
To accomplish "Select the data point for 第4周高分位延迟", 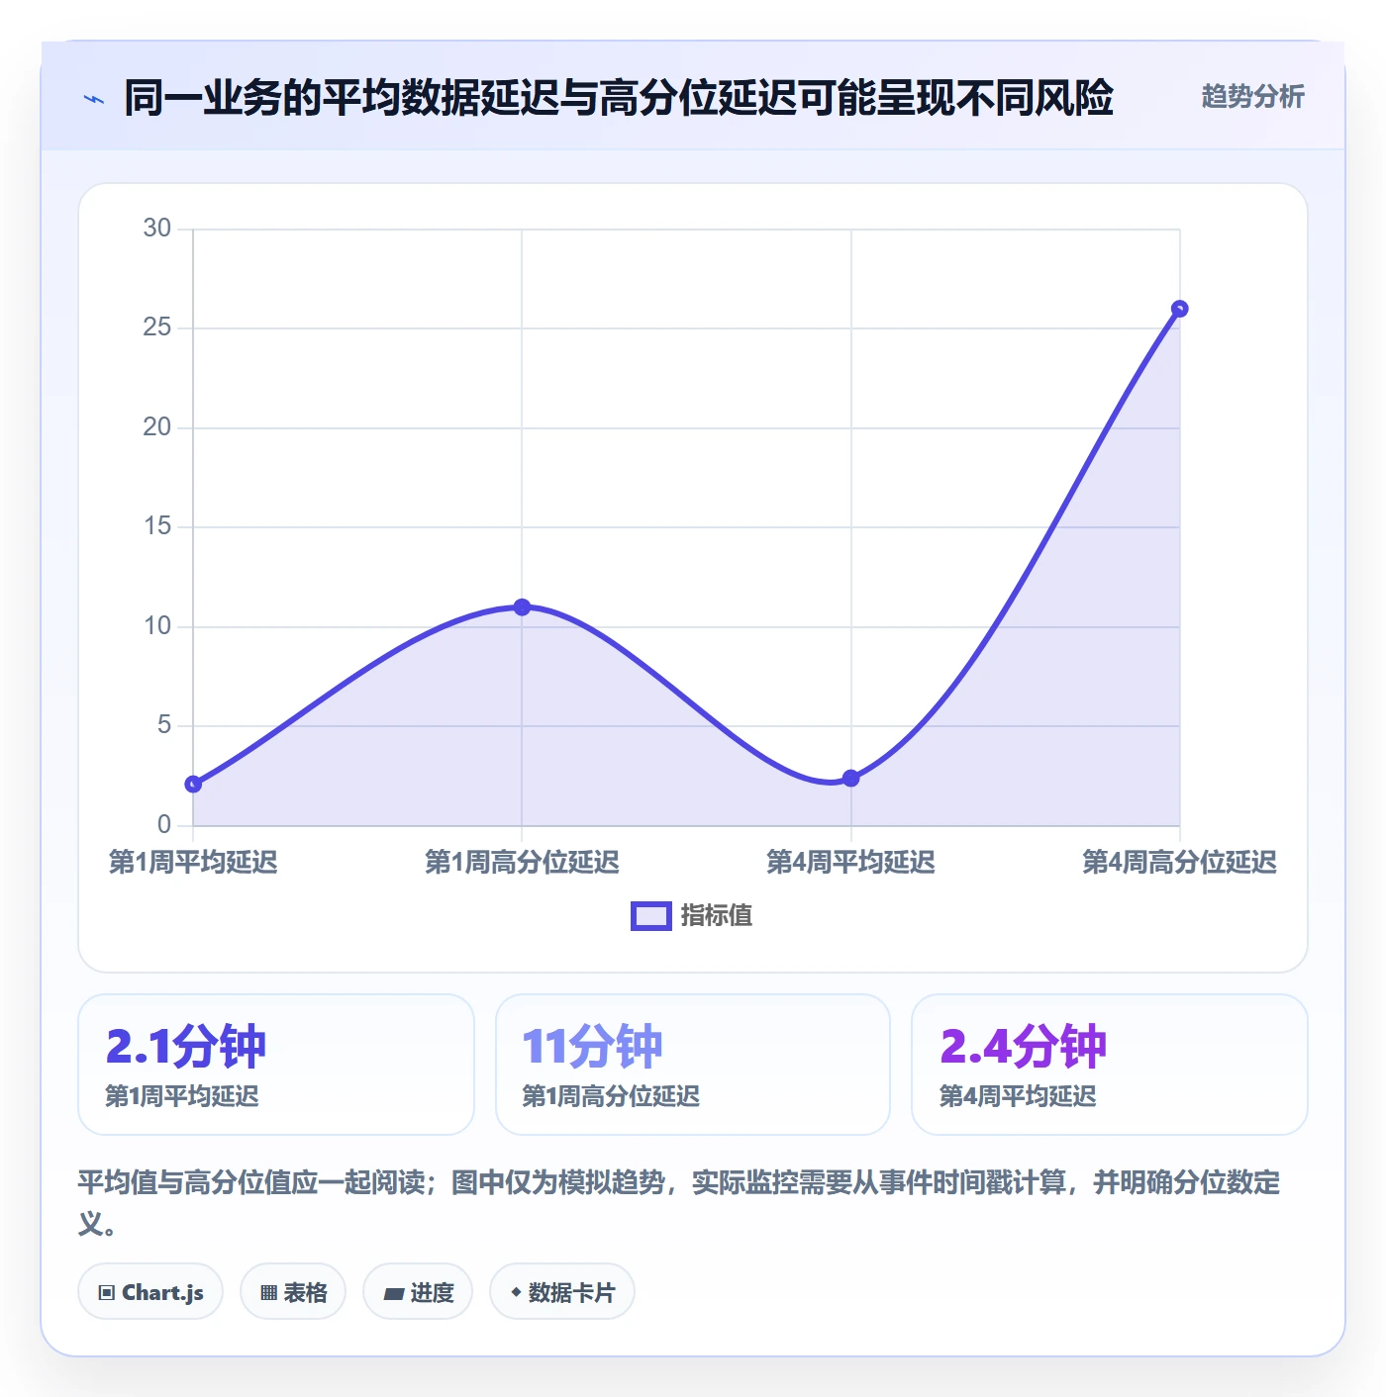I will pos(1179,309).
